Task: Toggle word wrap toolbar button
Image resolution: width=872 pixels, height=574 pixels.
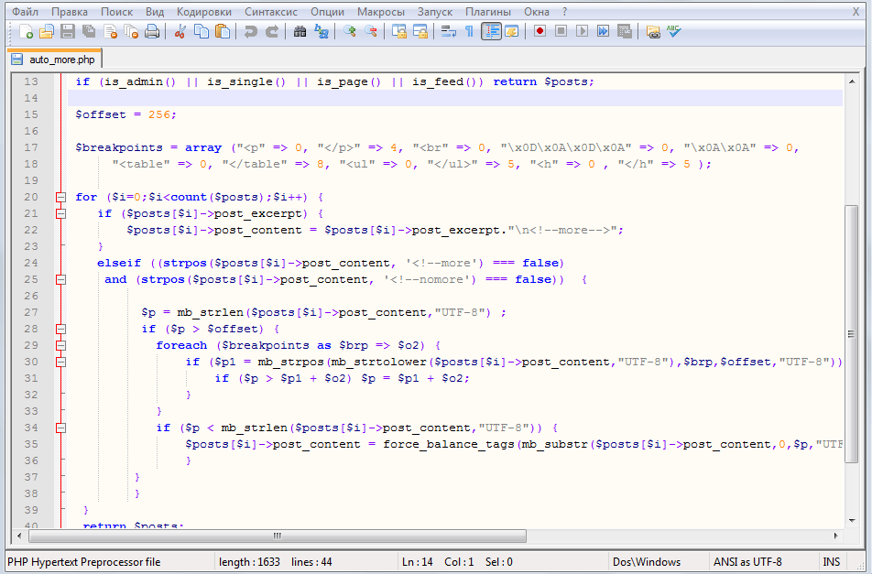Action: [448, 31]
